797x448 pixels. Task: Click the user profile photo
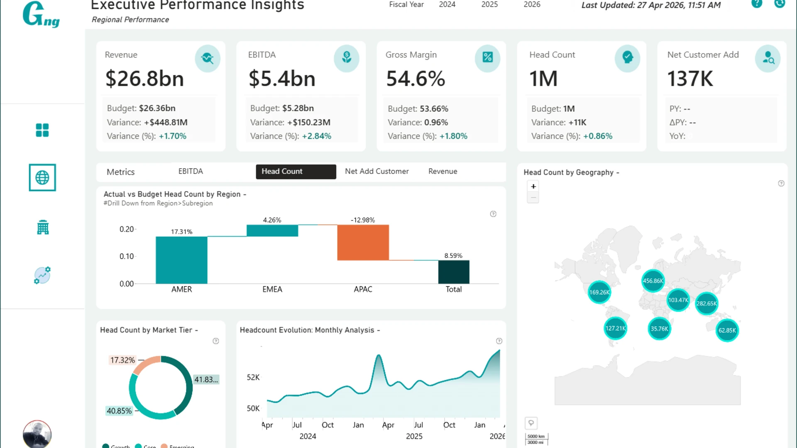(37, 434)
